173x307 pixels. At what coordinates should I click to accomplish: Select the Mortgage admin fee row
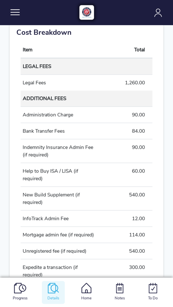(x=86, y=235)
